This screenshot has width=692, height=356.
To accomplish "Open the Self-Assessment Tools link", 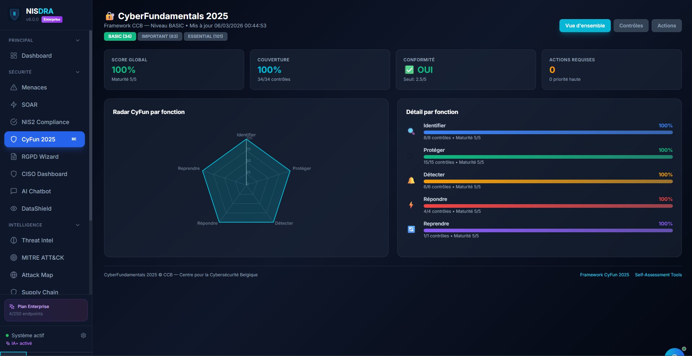I will 658,275.
